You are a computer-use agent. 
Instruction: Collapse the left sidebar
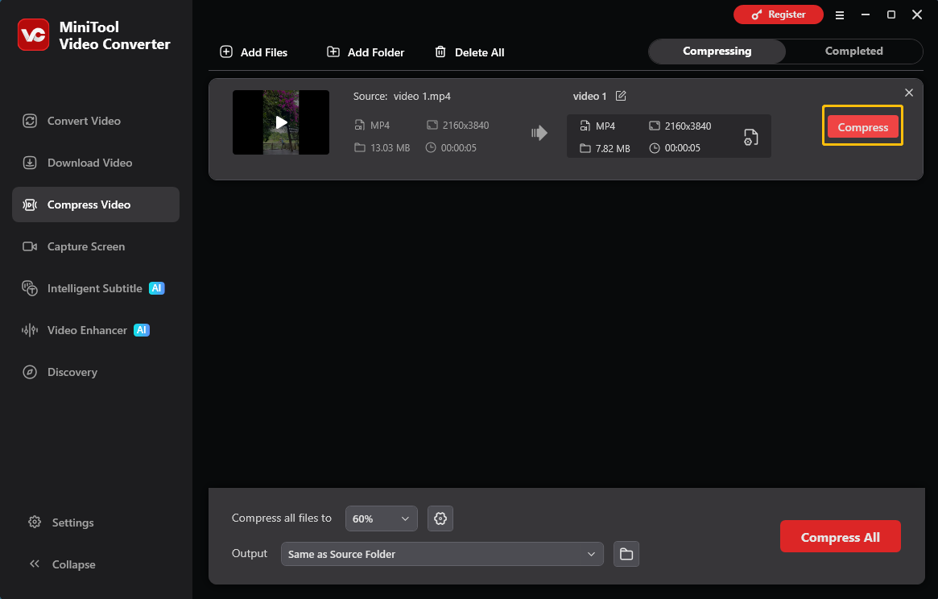click(x=62, y=564)
